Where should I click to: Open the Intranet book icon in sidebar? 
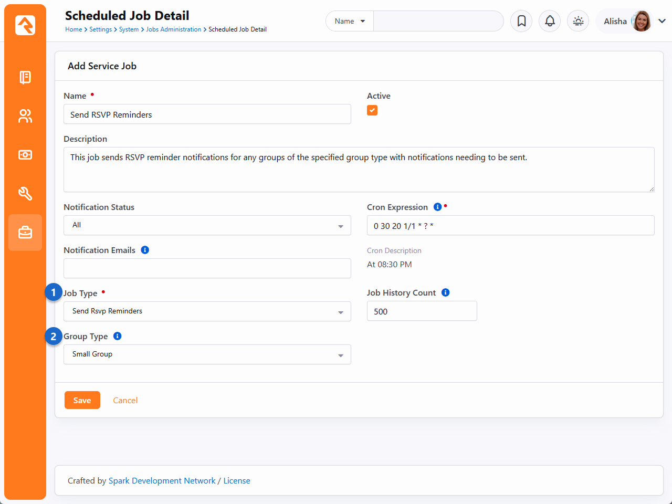[25, 77]
